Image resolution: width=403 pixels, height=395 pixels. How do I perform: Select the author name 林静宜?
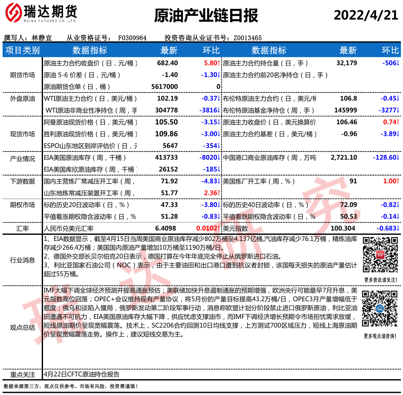[42, 38]
